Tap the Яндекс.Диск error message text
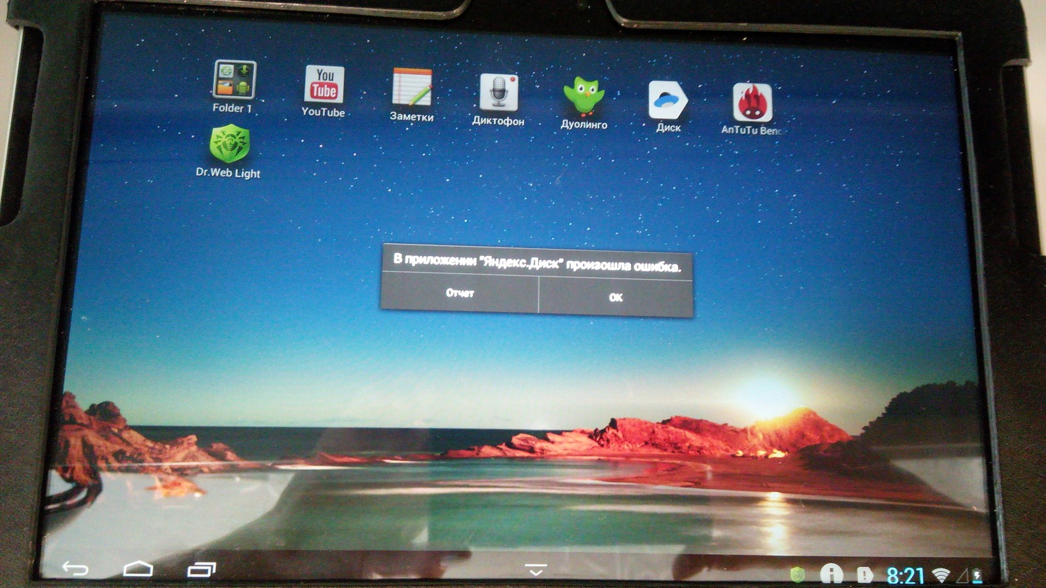The height and width of the screenshot is (588, 1046). [x=537, y=263]
